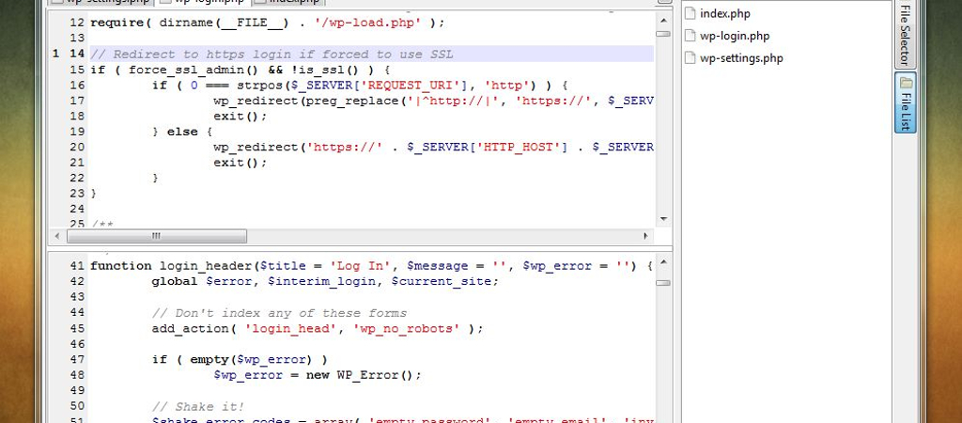Click the horizontal scrollbar left arrow
Screen dimensions: 962x423
tap(57, 236)
